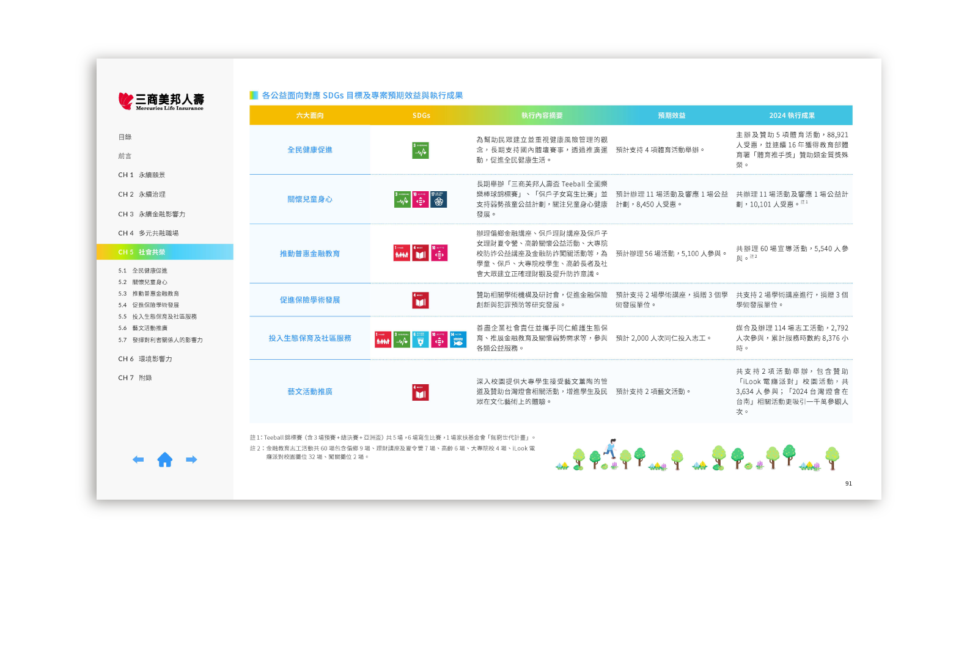Open CH 1 永續願景 chapter
Image resolution: width=978 pixels, height=667 pixels.
click(x=142, y=175)
